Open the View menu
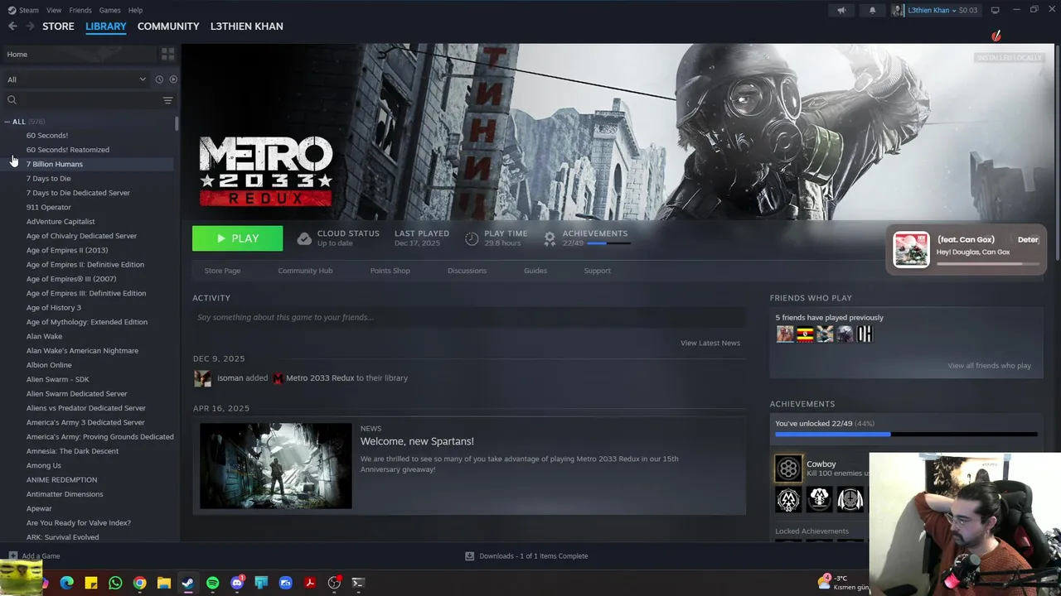Screen dimensions: 1061x596 54,10
